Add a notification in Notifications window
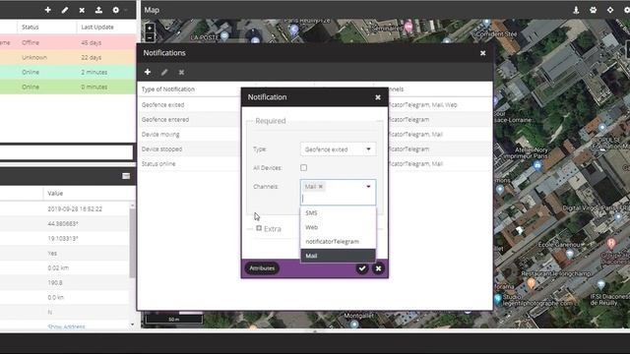 [x=148, y=72]
